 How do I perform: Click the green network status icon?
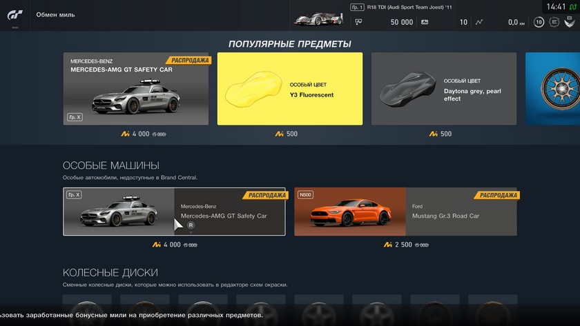[573, 7]
